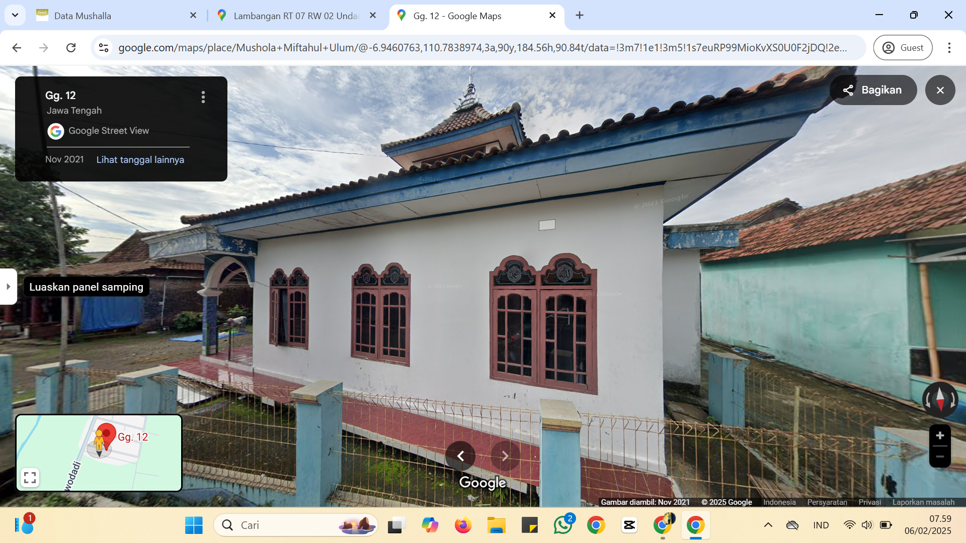This screenshot has height=543, width=966.
Task: Show hidden system tray icons
Action: point(768,525)
